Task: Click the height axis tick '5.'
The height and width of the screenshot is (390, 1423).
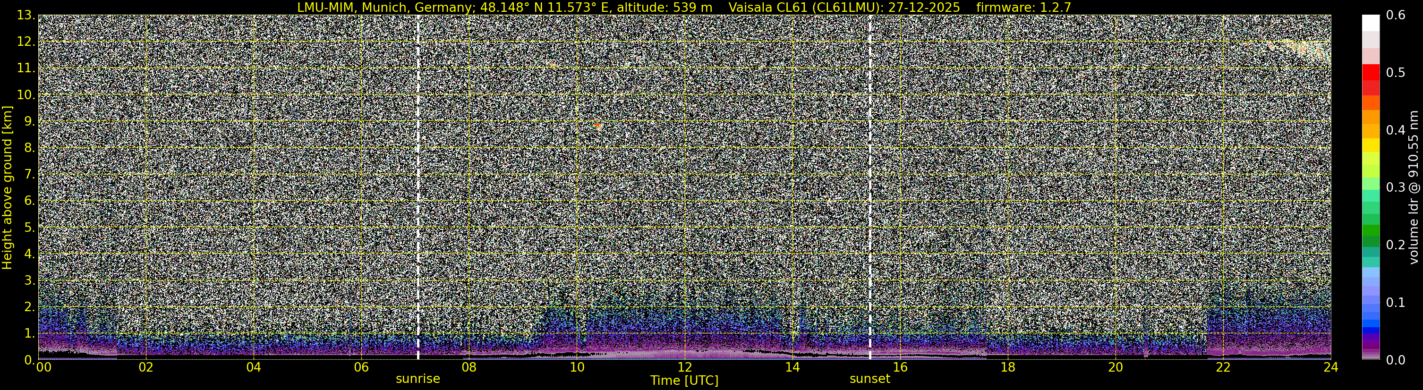Action: (x=30, y=228)
